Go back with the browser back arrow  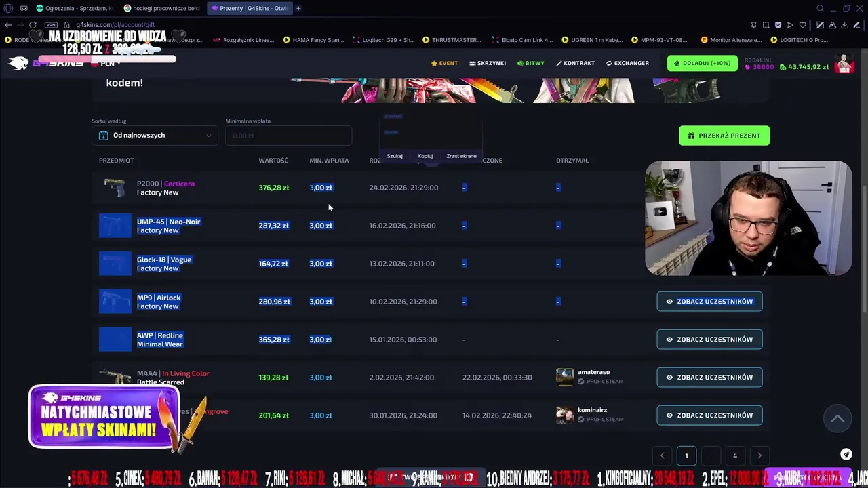coord(8,25)
